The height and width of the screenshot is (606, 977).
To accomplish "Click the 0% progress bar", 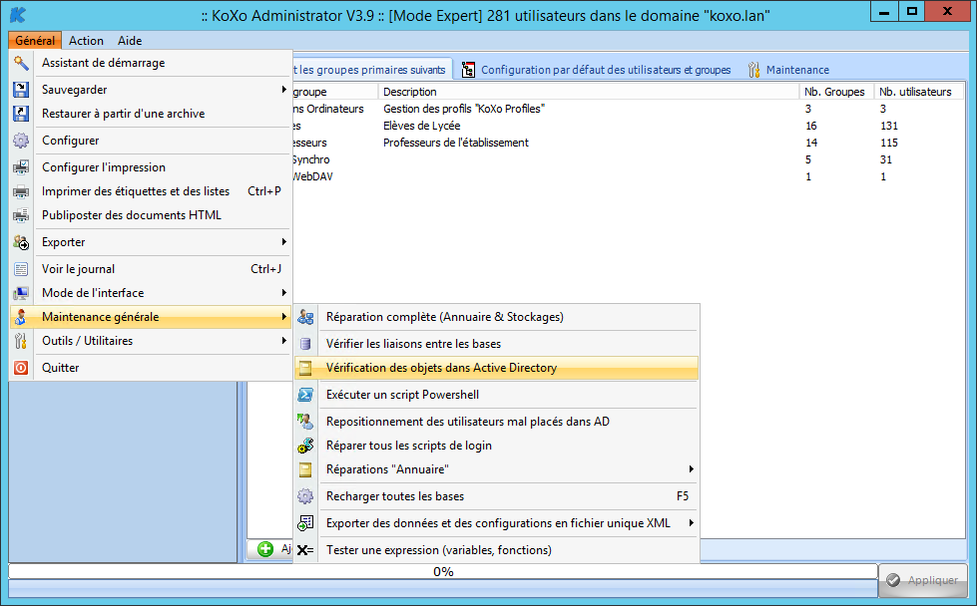I will point(443,571).
